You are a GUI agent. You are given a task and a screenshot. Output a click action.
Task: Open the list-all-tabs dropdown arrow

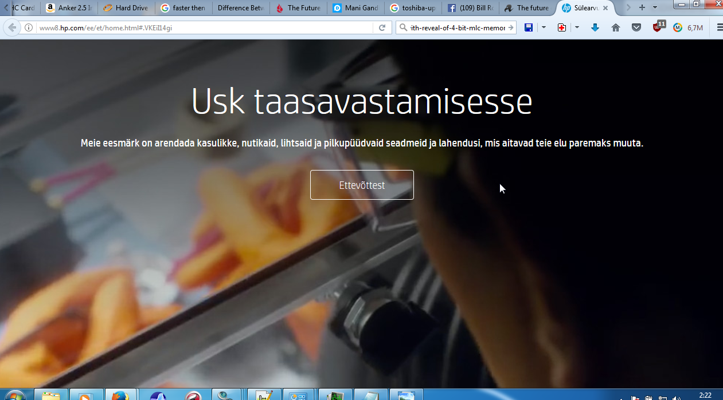[655, 7]
